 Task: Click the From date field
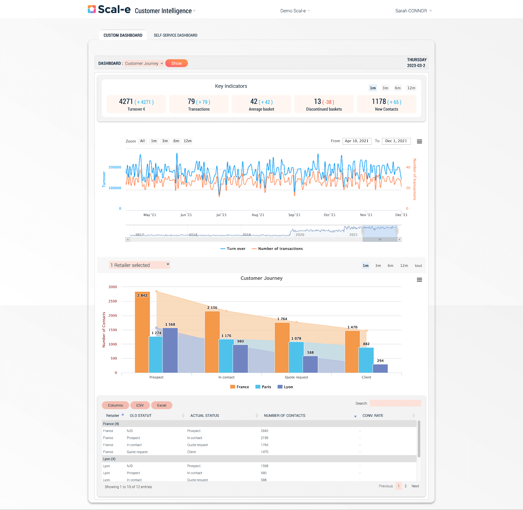pos(357,141)
